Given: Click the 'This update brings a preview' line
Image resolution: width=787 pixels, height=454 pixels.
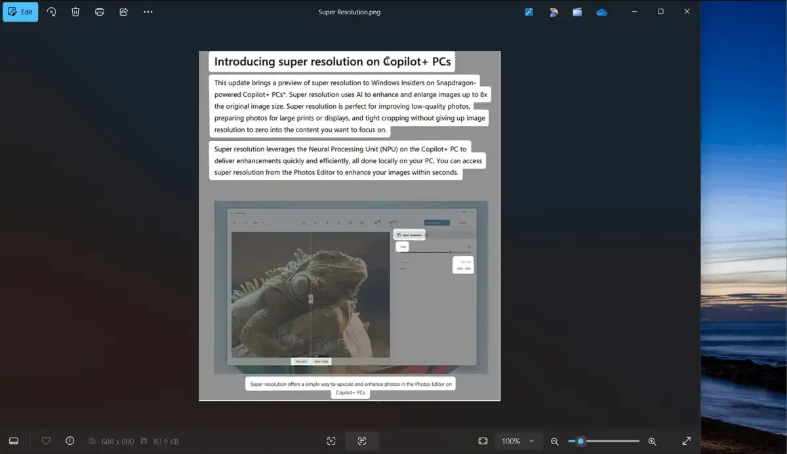Looking at the screenshot, I should [344, 83].
